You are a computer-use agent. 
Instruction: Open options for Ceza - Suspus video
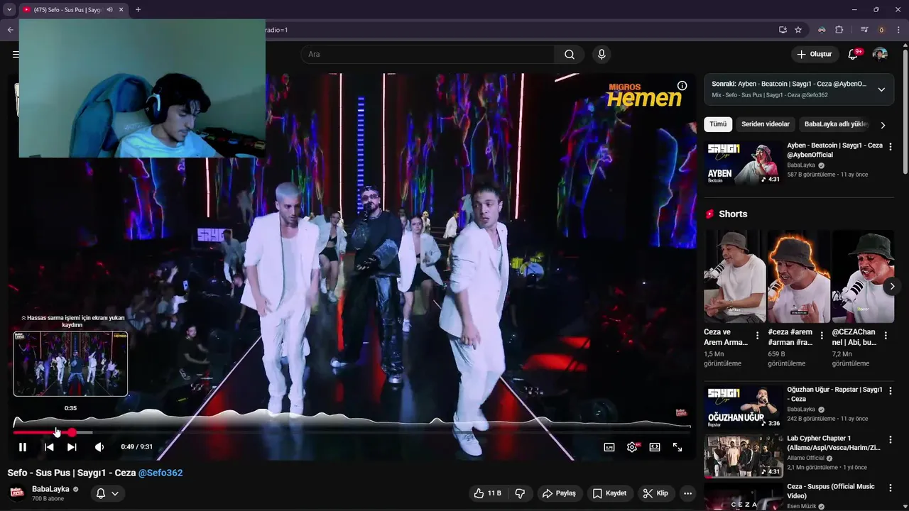click(x=891, y=487)
